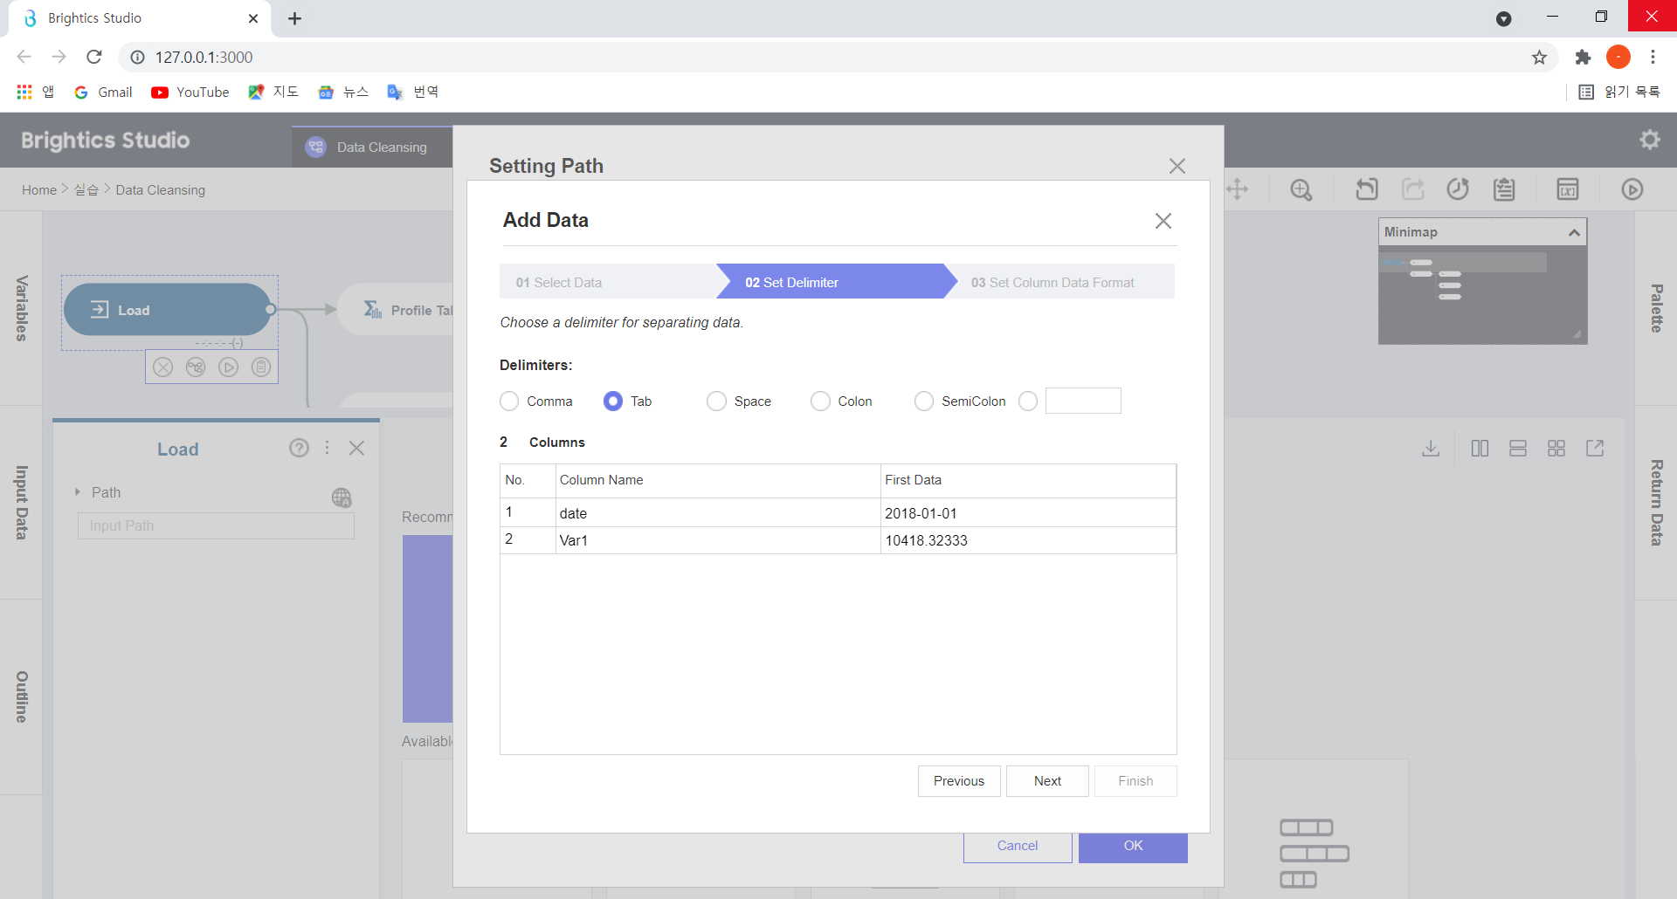Select the Space delimiter radio button
This screenshot has height=899, width=1677.
coord(716,401)
